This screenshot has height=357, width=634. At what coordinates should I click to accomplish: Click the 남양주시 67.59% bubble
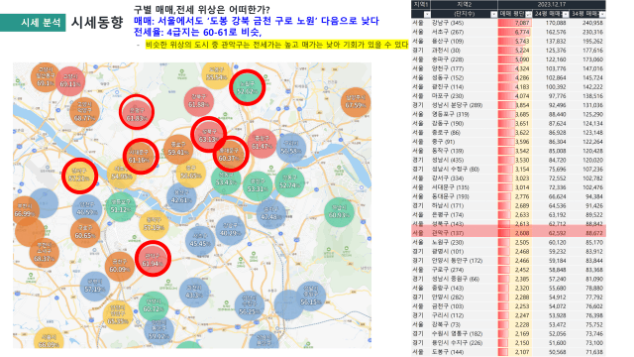(356, 102)
